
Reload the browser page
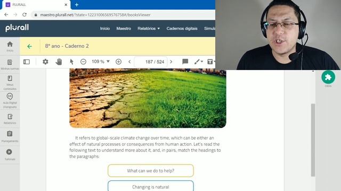25,15
